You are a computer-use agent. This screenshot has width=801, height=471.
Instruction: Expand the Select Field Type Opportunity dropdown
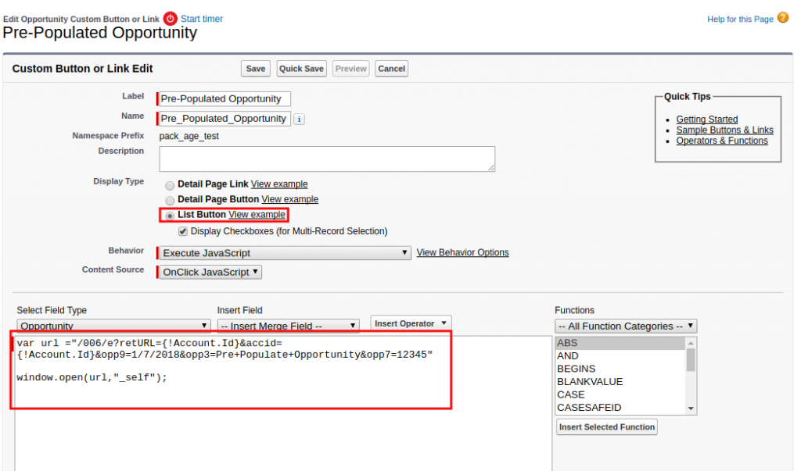click(114, 326)
